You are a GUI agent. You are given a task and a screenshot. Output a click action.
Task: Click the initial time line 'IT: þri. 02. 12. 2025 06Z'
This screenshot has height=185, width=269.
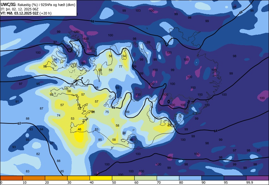[x=19, y=9]
